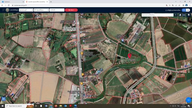Click the home icon near place search
This screenshot has width=192, height=108.
[180, 15]
